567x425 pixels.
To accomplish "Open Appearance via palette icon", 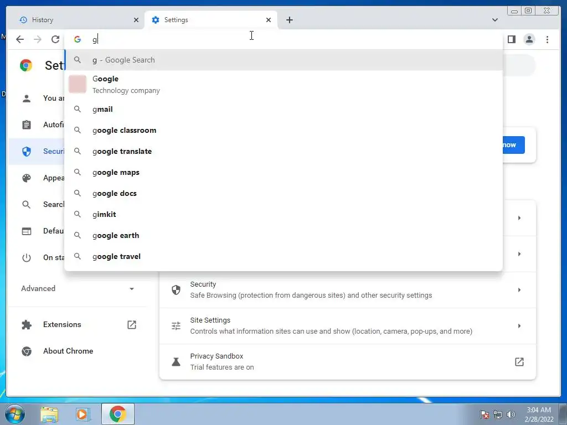I will click(27, 178).
